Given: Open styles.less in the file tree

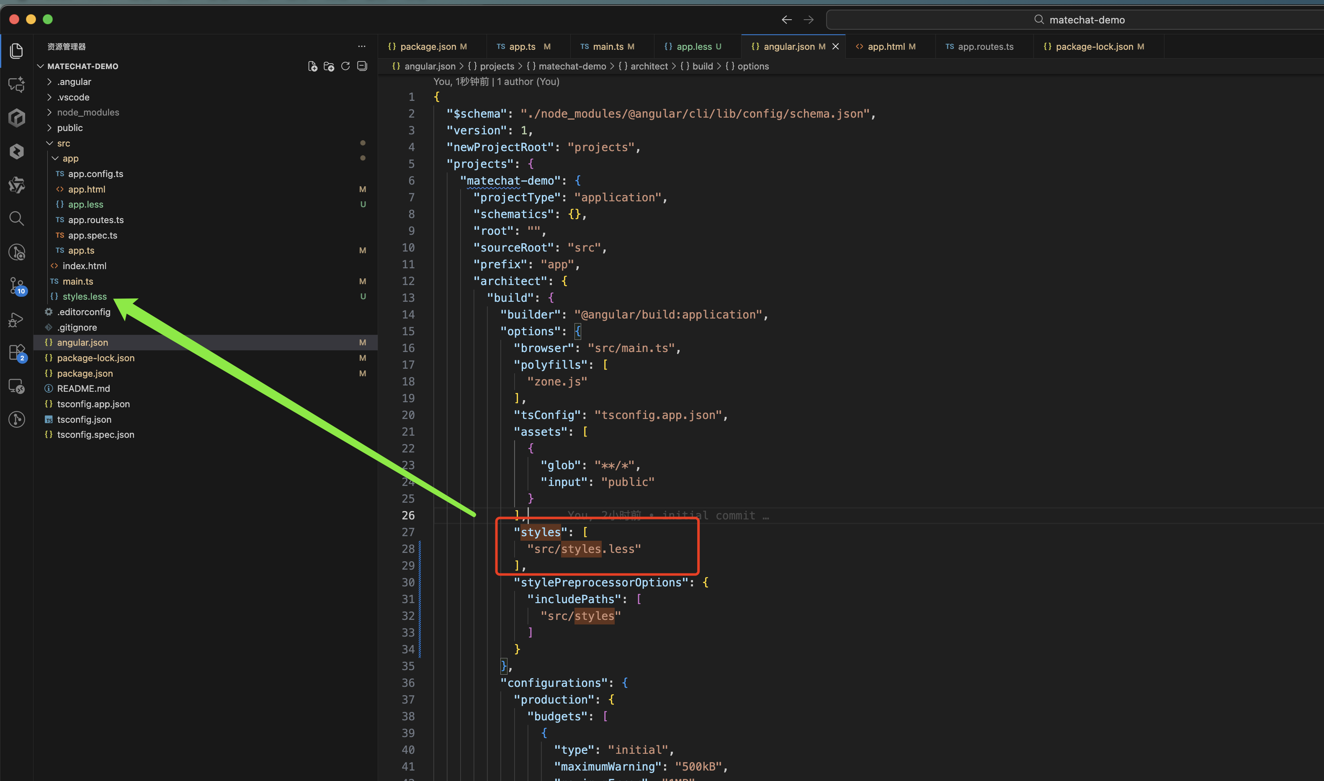Looking at the screenshot, I should pos(84,296).
